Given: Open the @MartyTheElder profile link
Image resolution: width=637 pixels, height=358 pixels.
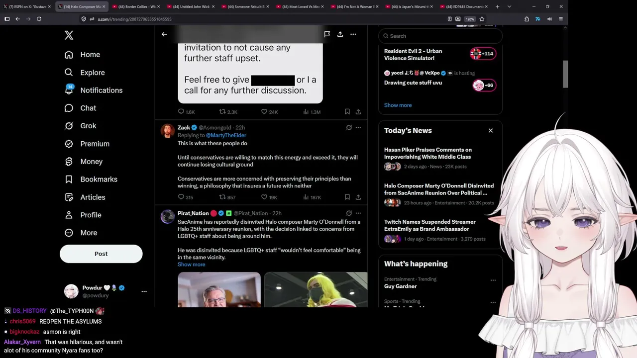Looking at the screenshot, I should click(x=226, y=135).
